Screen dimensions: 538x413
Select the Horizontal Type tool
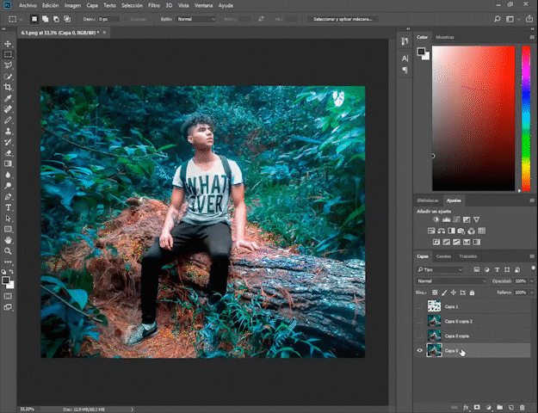(9, 207)
